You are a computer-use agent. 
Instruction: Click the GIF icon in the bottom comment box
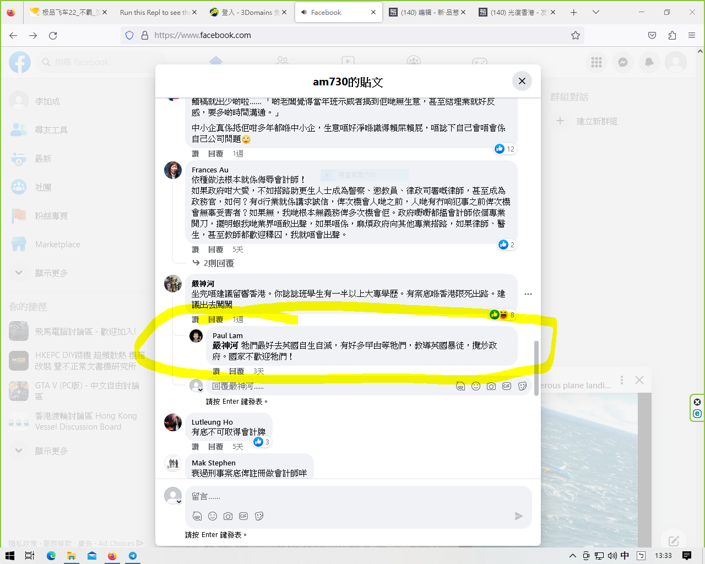(x=243, y=516)
